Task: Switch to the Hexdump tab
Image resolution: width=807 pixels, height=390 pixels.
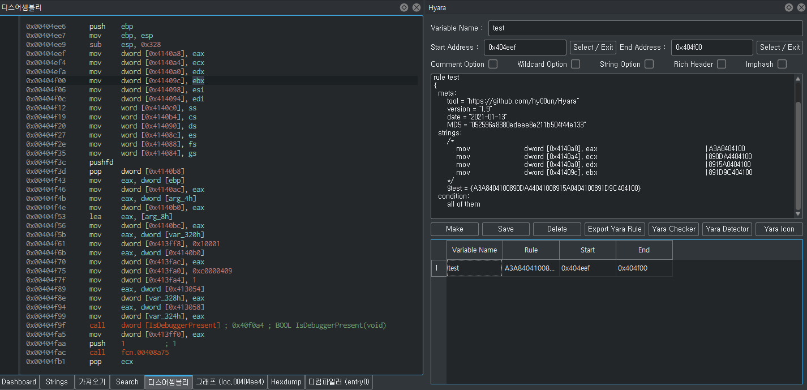Action: [286, 382]
